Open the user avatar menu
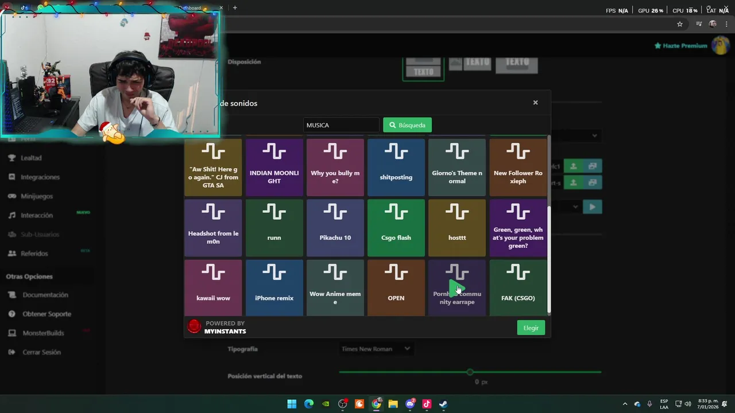This screenshot has height=413, width=735. (720, 45)
